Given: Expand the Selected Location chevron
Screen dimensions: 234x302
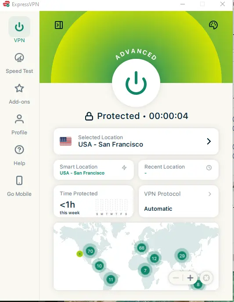Looking at the screenshot, I should (209, 141).
